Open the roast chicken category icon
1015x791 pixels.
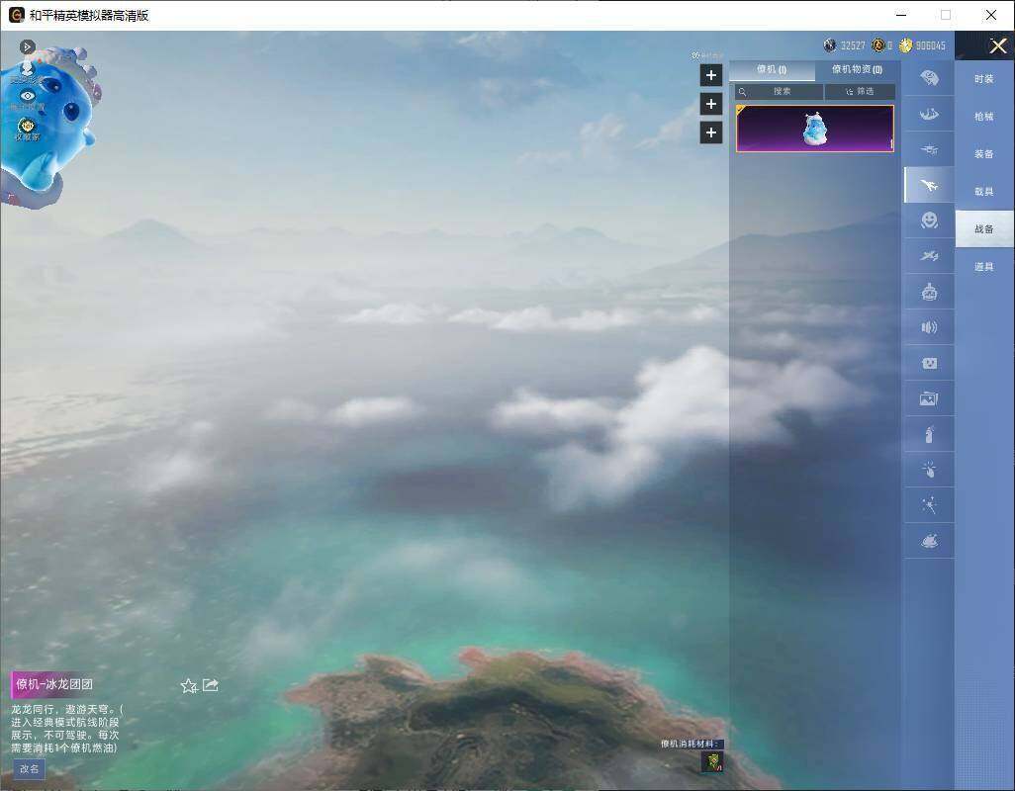click(929, 541)
